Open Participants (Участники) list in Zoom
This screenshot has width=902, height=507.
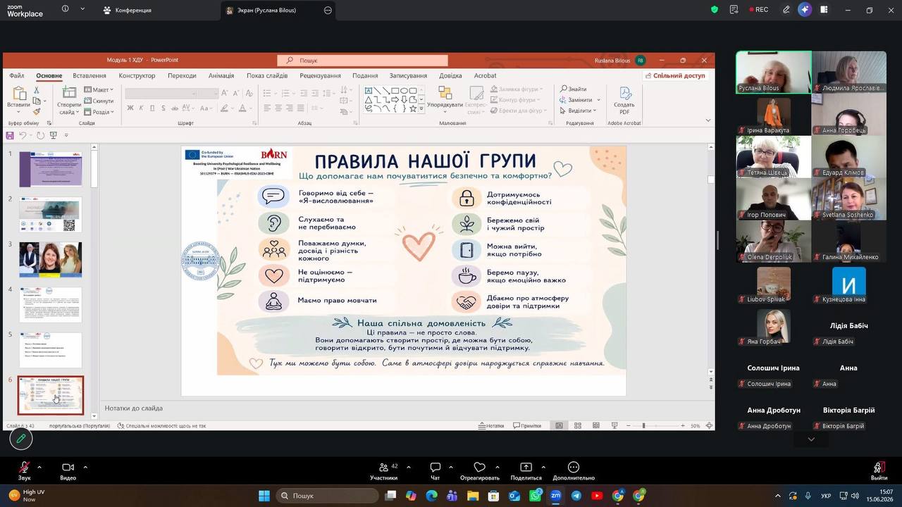(x=384, y=470)
